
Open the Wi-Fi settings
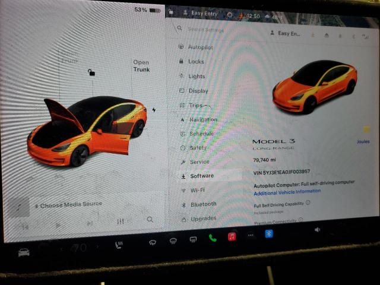point(193,190)
